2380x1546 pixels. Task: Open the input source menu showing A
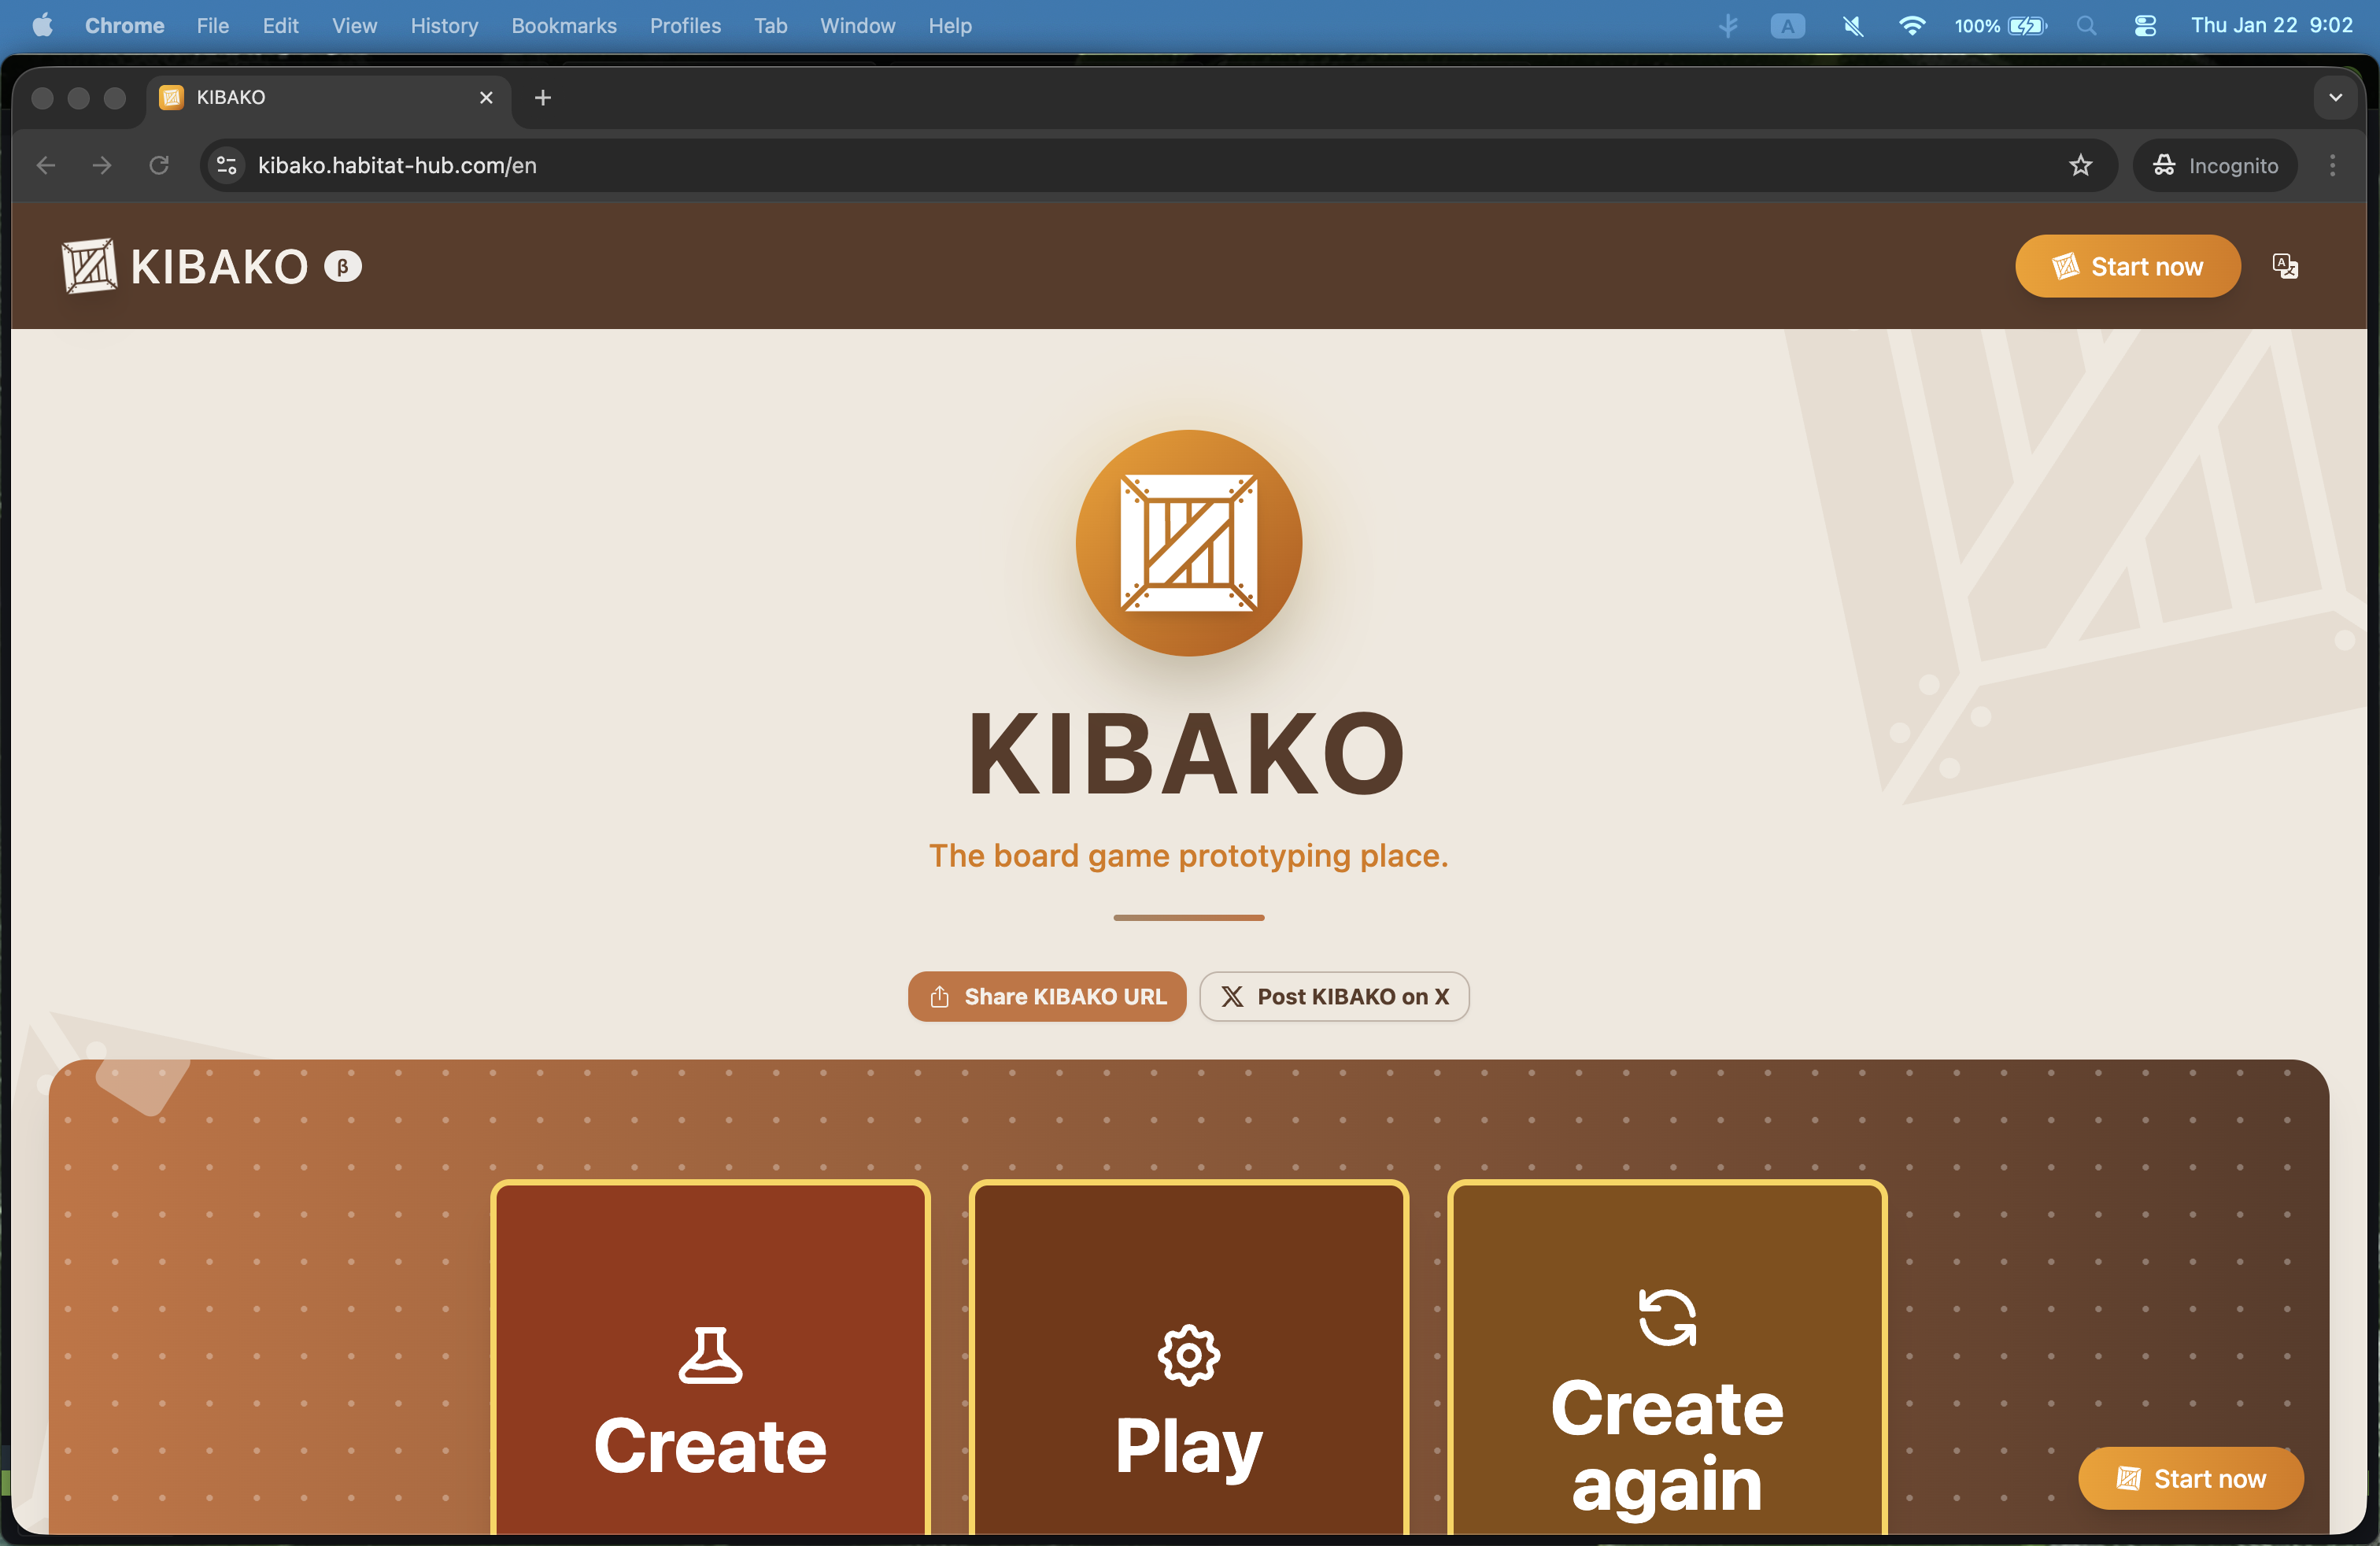(x=1787, y=25)
